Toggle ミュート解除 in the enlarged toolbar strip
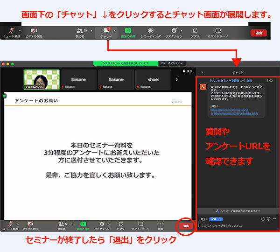Image resolution: width=280 pixels, height=252 pixels. (x=12, y=33)
